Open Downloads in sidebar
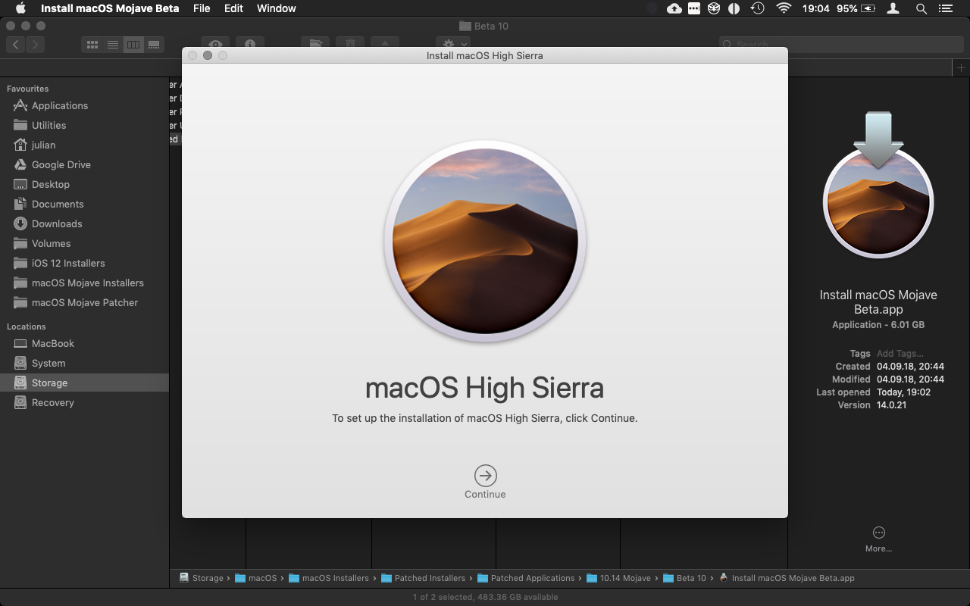Screen dimensions: 970x606 coord(57,223)
